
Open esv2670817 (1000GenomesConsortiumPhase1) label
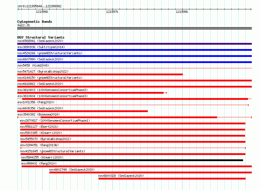[x=55, y=121]
